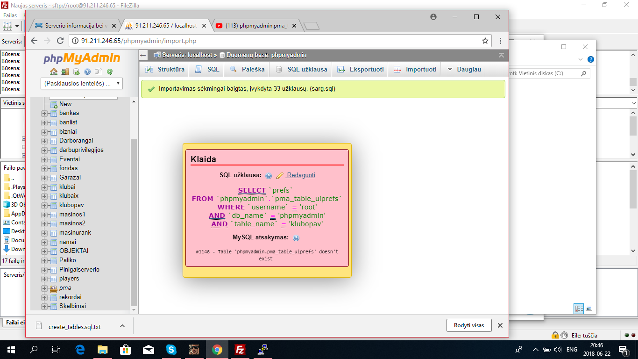This screenshot has height=359, width=638.
Task: Open the darbuprivilegijos table
Action: pos(81,150)
